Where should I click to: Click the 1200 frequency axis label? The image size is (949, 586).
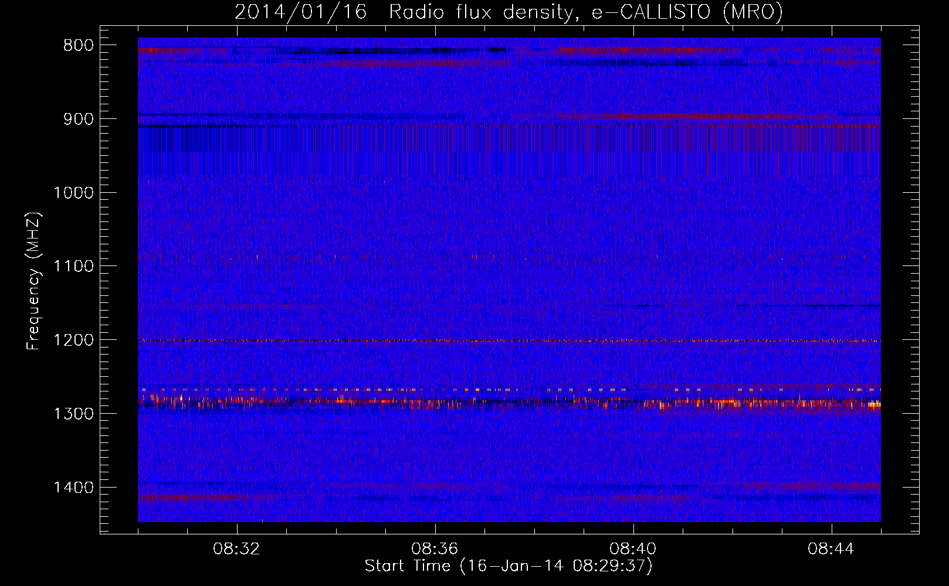73,340
